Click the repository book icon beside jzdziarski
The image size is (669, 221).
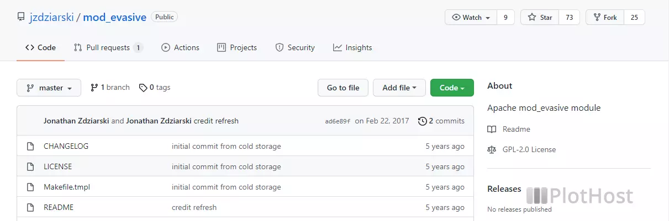21,17
